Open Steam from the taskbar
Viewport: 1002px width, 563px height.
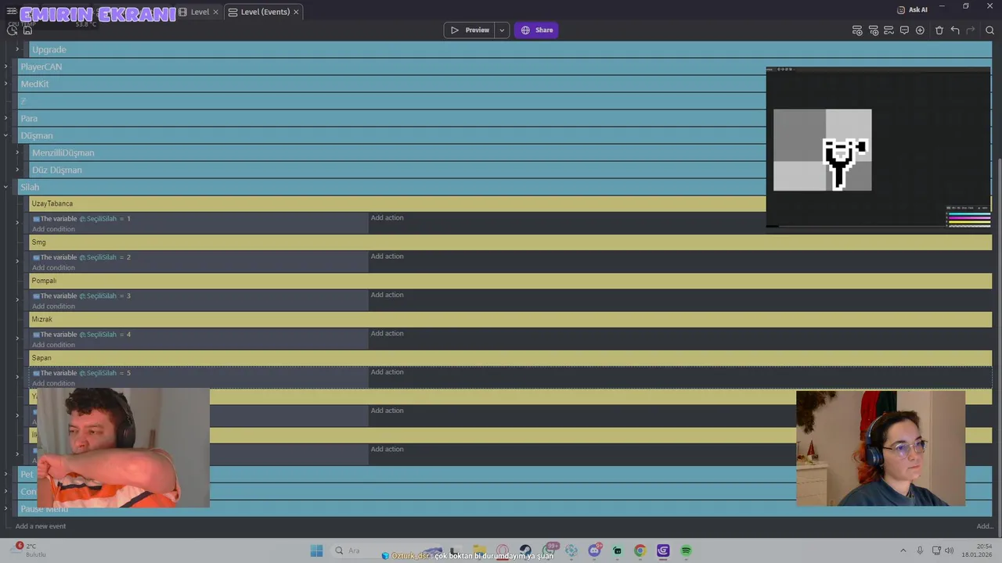(x=525, y=550)
